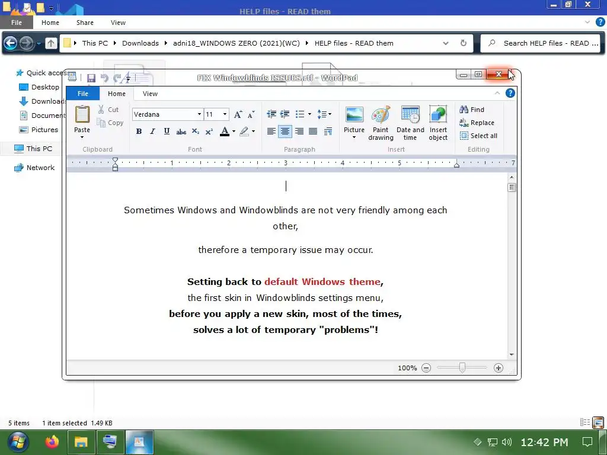Click the Undo icon in WordPad title bar
This screenshot has width=607, height=455.
(x=104, y=78)
